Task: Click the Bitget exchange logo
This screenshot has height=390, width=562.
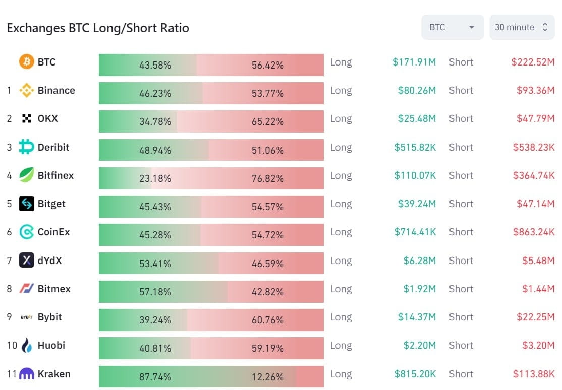Action: point(26,204)
